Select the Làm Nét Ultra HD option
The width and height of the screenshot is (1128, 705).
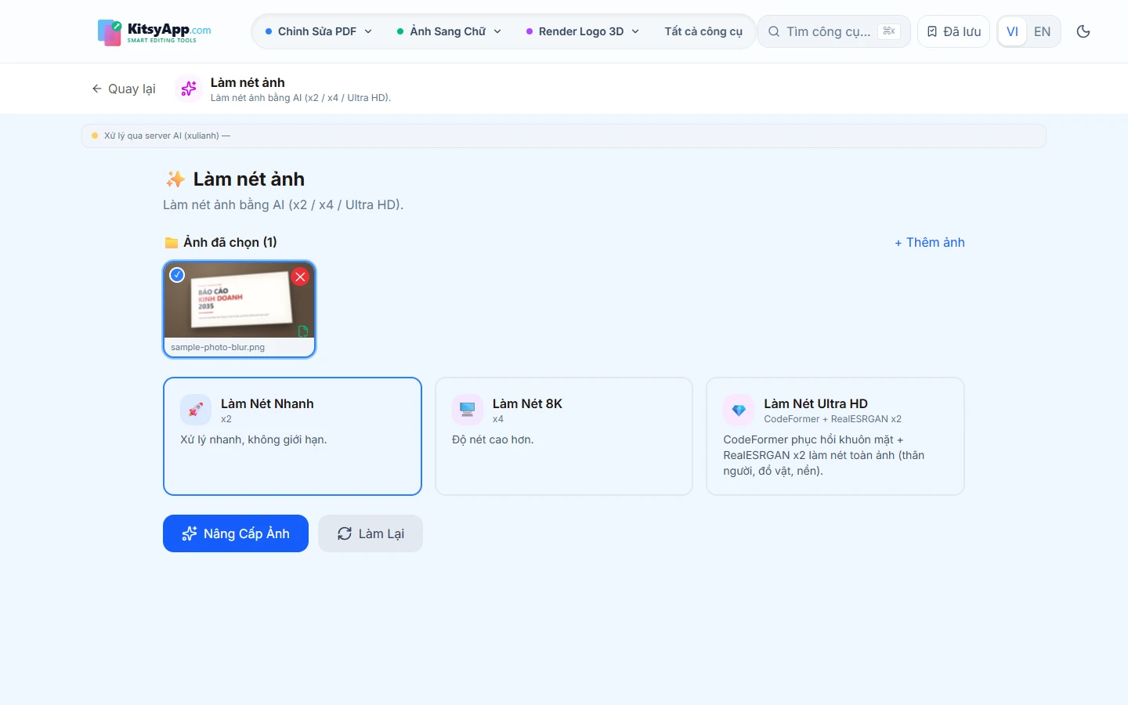pyautogui.click(x=835, y=436)
